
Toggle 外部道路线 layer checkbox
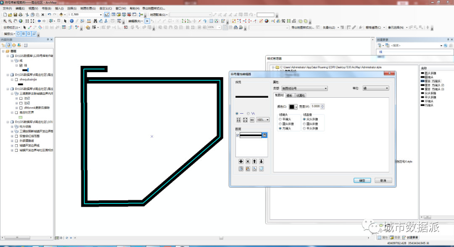16,140
